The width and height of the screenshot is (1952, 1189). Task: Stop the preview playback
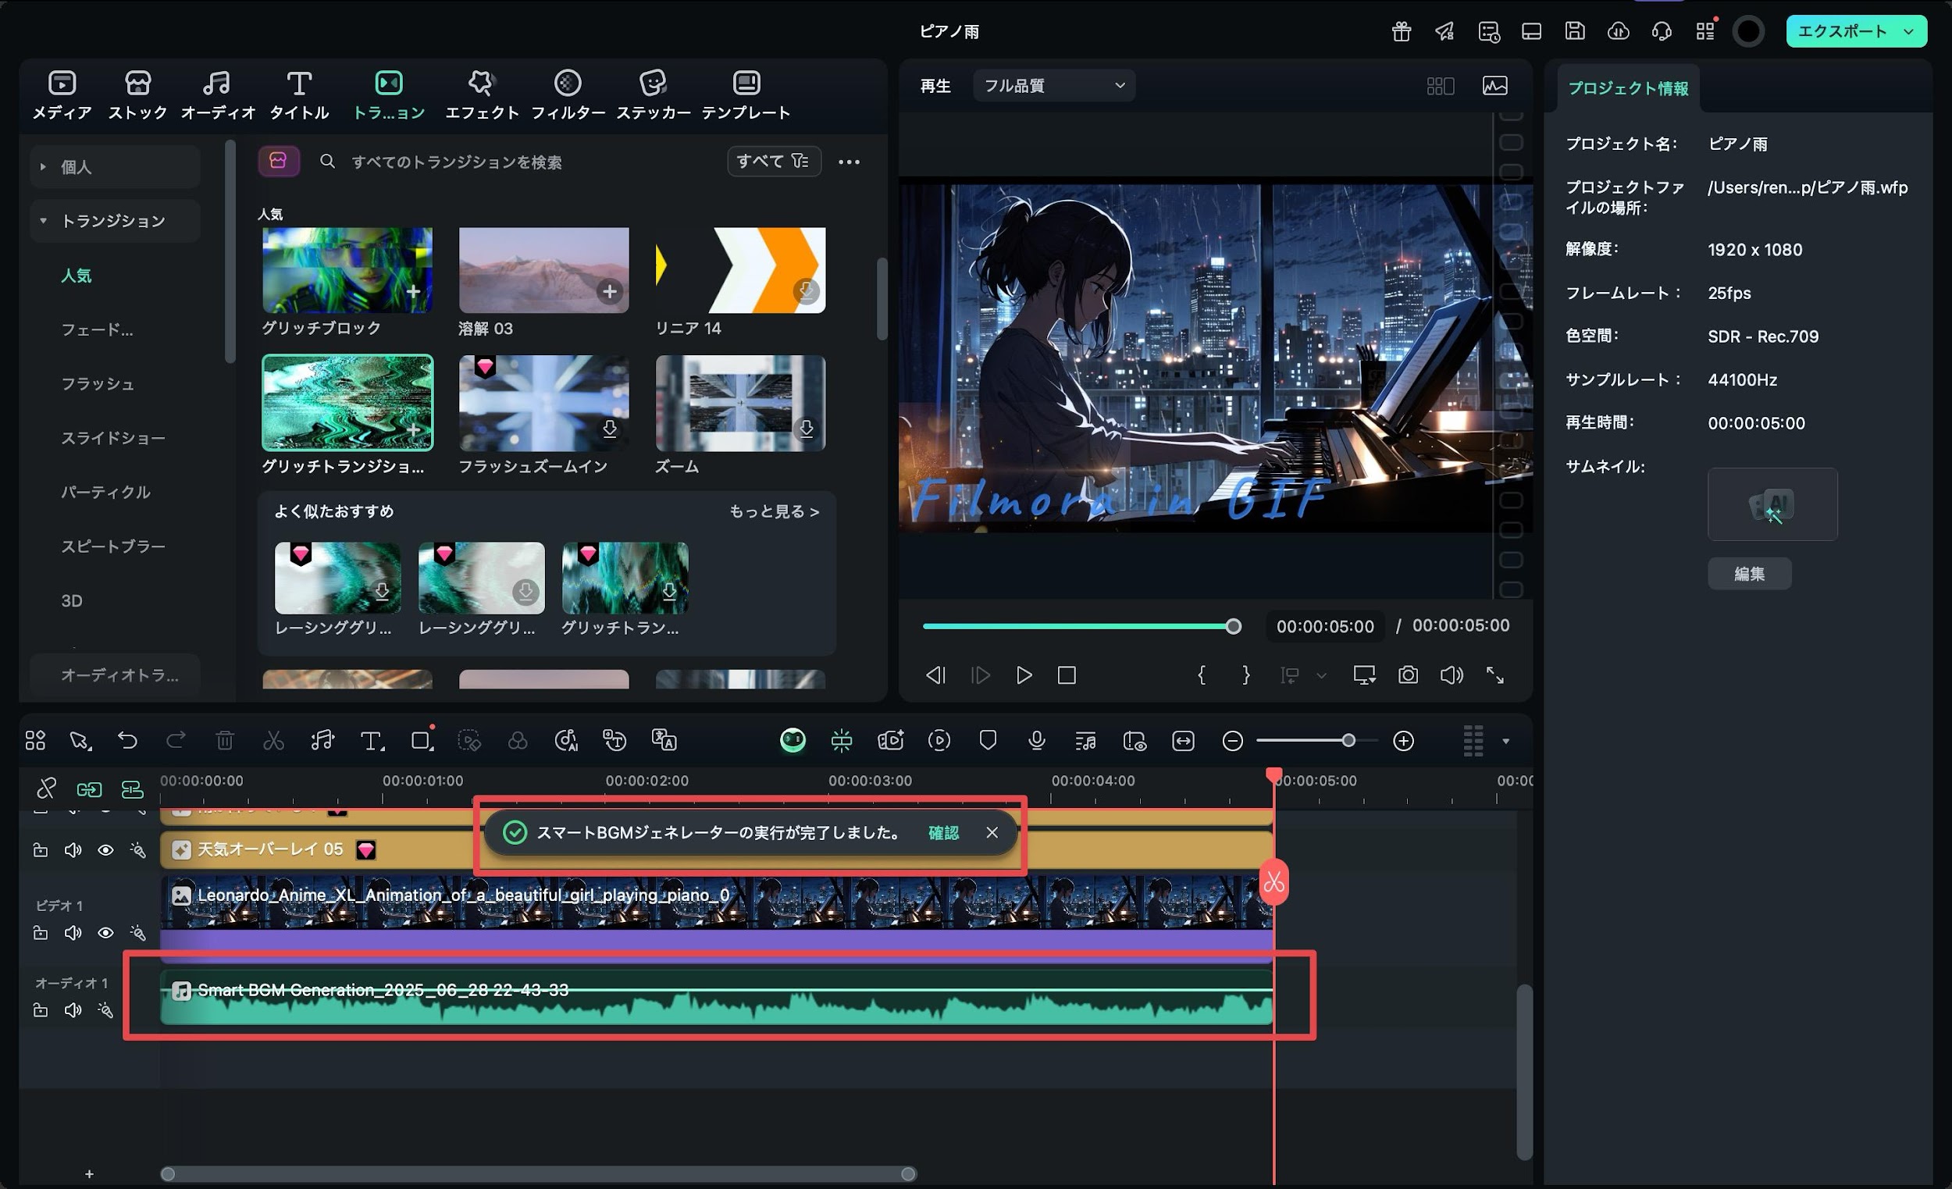tap(1067, 676)
